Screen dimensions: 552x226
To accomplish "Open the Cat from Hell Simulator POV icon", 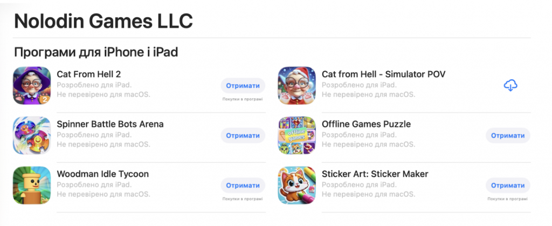I will 297,86.
